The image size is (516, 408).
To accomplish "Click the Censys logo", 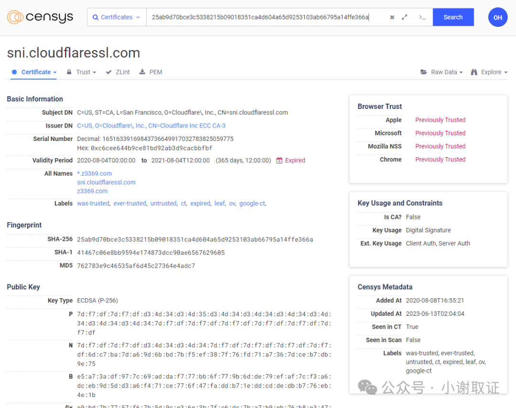I will pos(40,17).
